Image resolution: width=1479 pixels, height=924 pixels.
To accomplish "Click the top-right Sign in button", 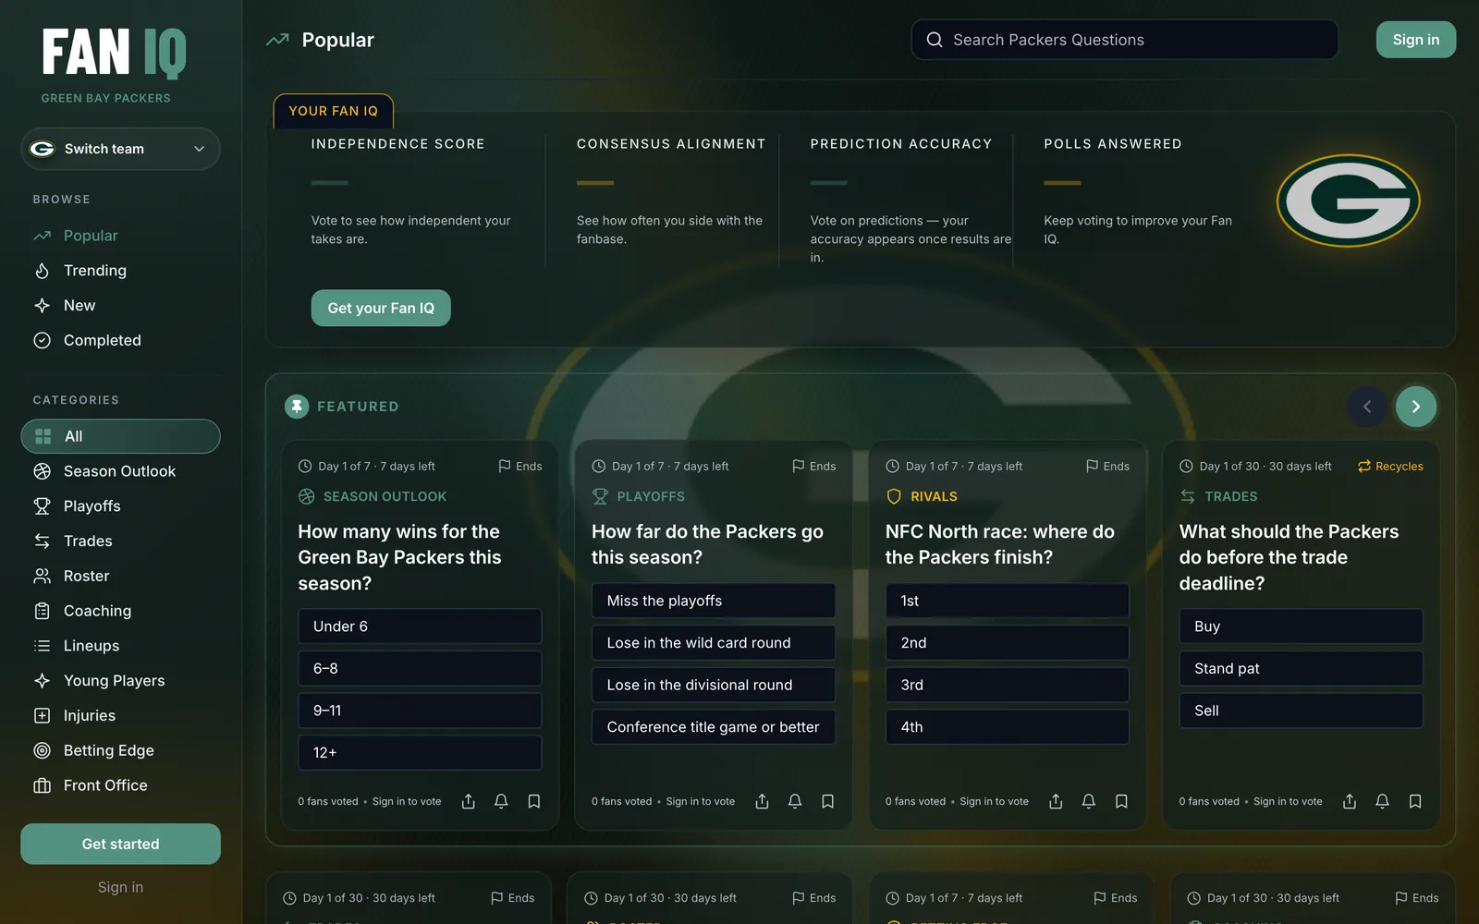I will point(1416,40).
